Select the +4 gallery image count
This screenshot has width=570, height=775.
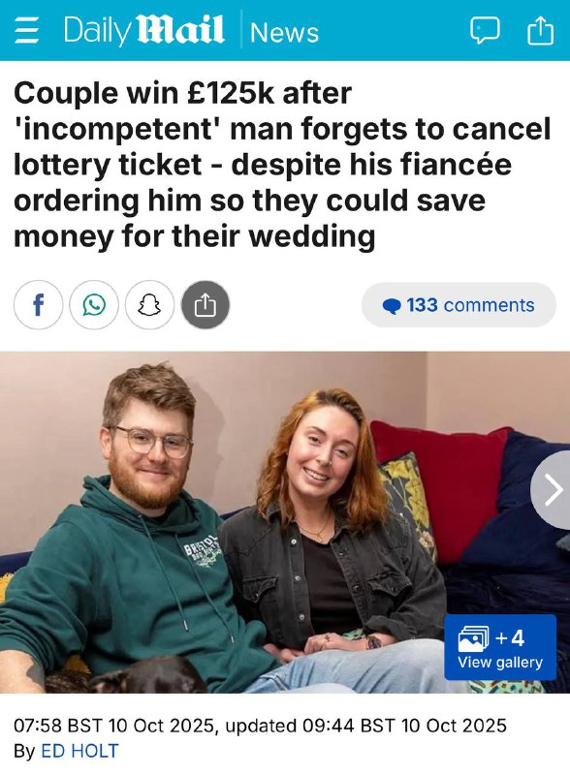coord(510,638)
